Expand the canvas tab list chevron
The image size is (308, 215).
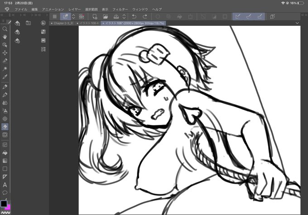click(297, 23)
